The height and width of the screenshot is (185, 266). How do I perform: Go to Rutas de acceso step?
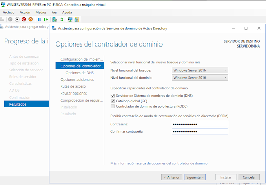point(73,86)
